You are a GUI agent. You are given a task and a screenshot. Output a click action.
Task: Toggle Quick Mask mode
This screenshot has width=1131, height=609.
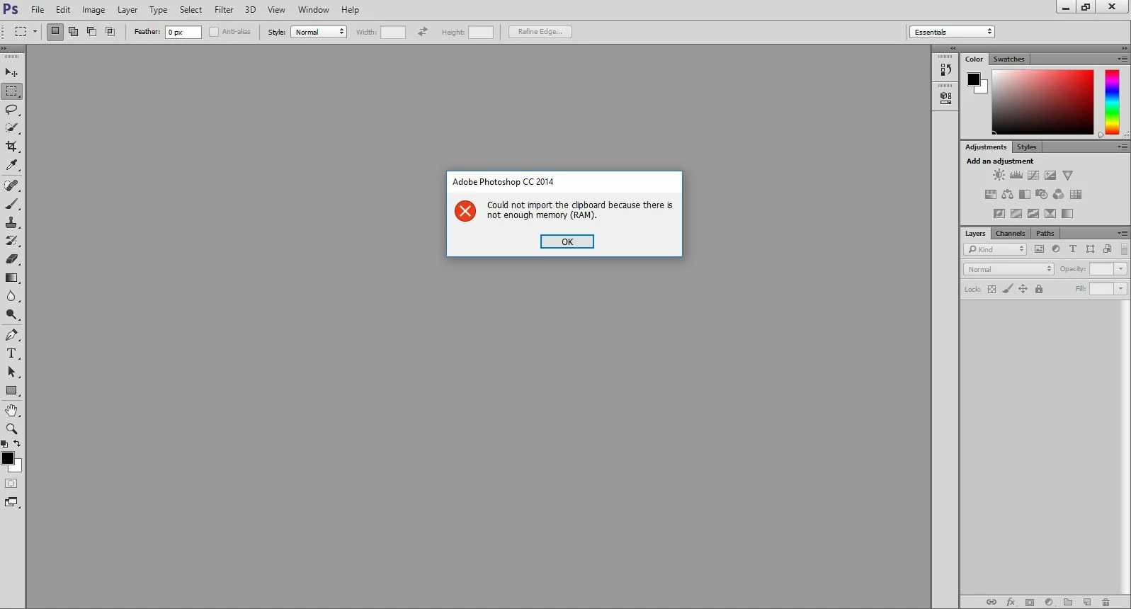[x=11, y=484]
